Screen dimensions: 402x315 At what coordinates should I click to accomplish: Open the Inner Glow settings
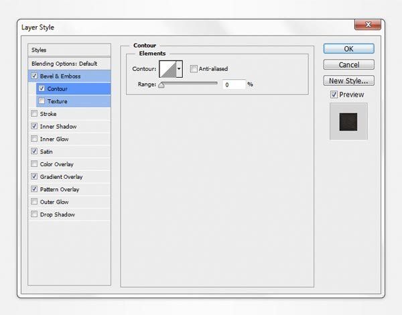pyautogui.click(x=69, y=139)
